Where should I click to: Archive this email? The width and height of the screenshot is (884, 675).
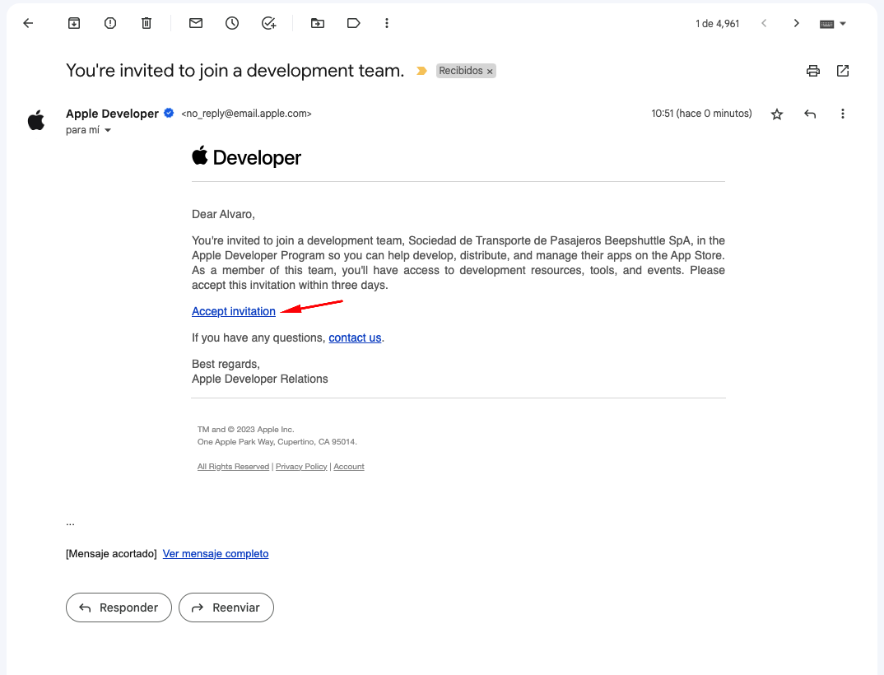tap(74, 23)
